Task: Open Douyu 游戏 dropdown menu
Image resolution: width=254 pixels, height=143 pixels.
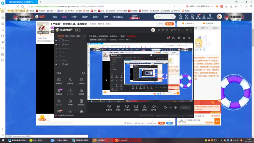Action: 96,17
